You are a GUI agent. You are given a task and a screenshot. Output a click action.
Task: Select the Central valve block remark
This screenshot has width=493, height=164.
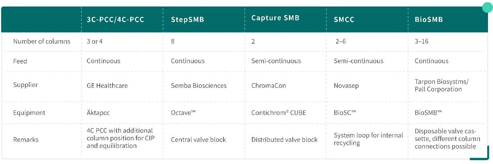(198, 139)
